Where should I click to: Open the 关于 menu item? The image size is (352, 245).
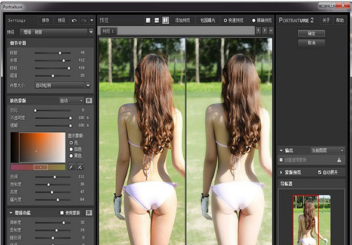[x=326, y=20]
